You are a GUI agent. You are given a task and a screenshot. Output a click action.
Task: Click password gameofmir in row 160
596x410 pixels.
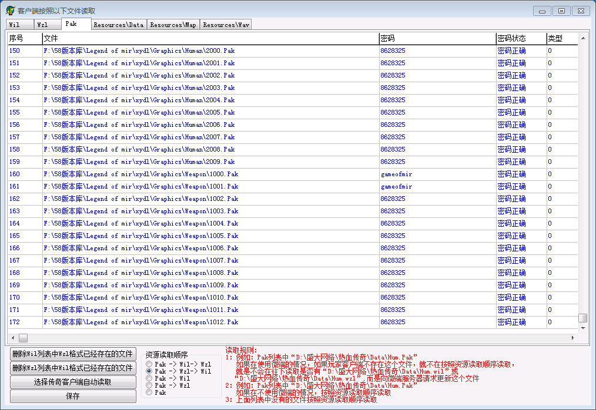396,174
